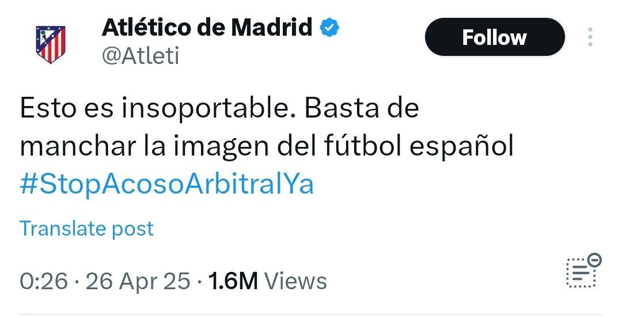Image resolution: width=622 pixels, height=318 pixels.
Task: Click the 0:26 post time
Action: [x=44, y=281]
